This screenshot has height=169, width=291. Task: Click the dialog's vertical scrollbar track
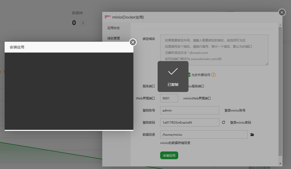(x=280, y=103)
